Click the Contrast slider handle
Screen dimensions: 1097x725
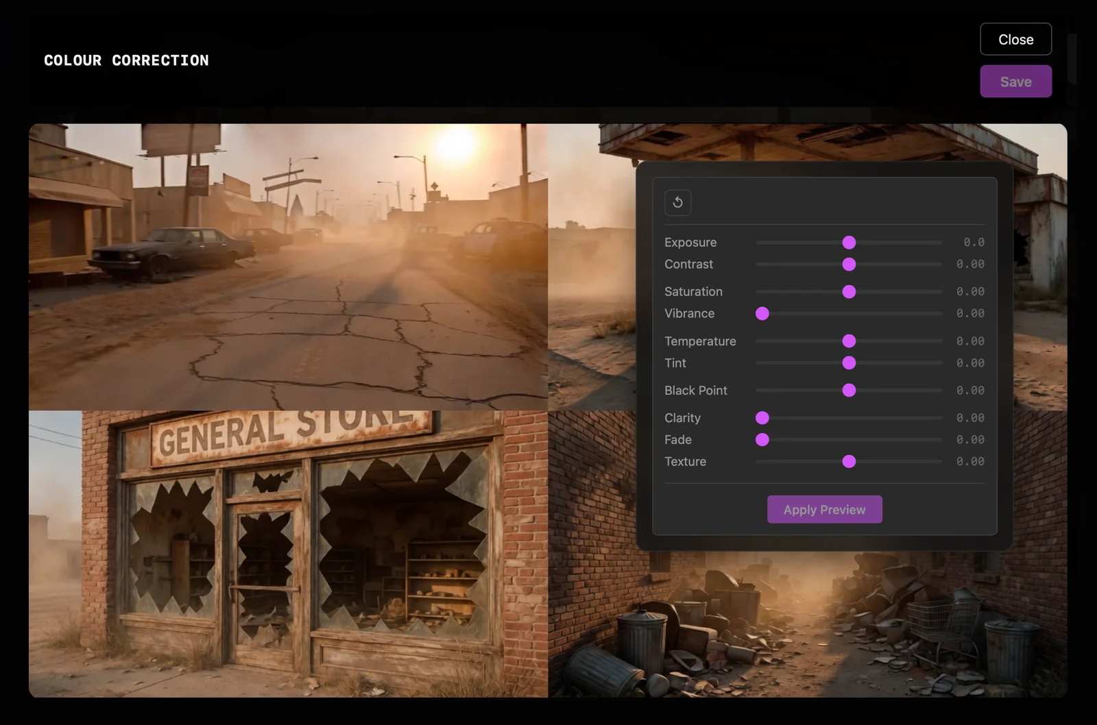point(849,265)
